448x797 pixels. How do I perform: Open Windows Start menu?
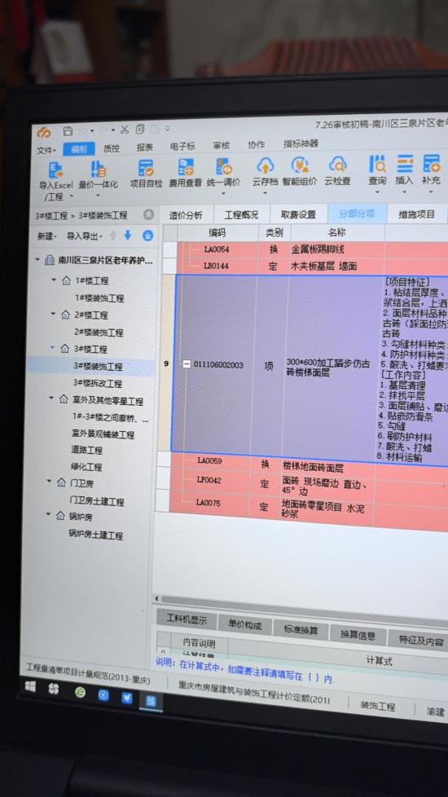[x=30, y=687]
